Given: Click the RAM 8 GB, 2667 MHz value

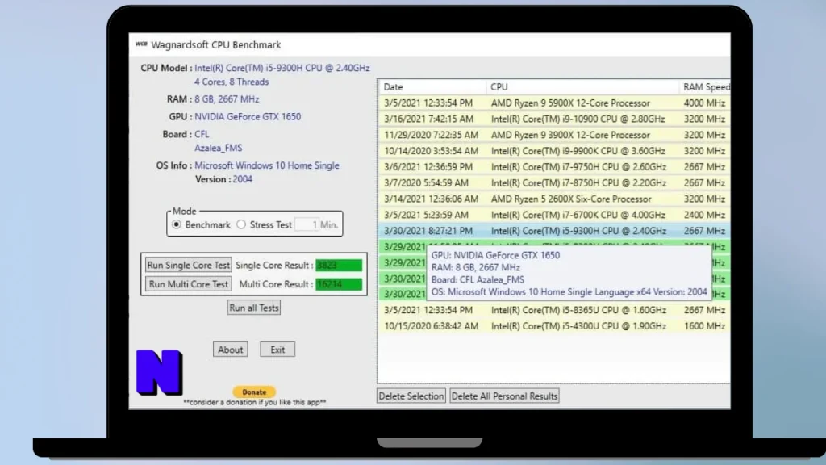Looking at the screenshot, I should 227,99.
